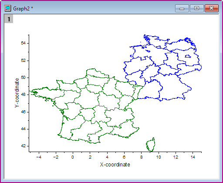Click X-axis tick label 4
The image size is (223, 183).
pos(107,157)
